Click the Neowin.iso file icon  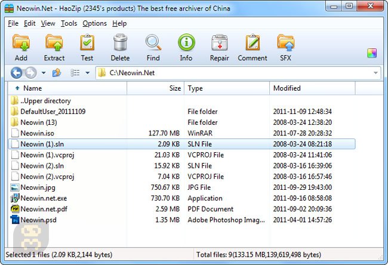(x=15, y=133)
